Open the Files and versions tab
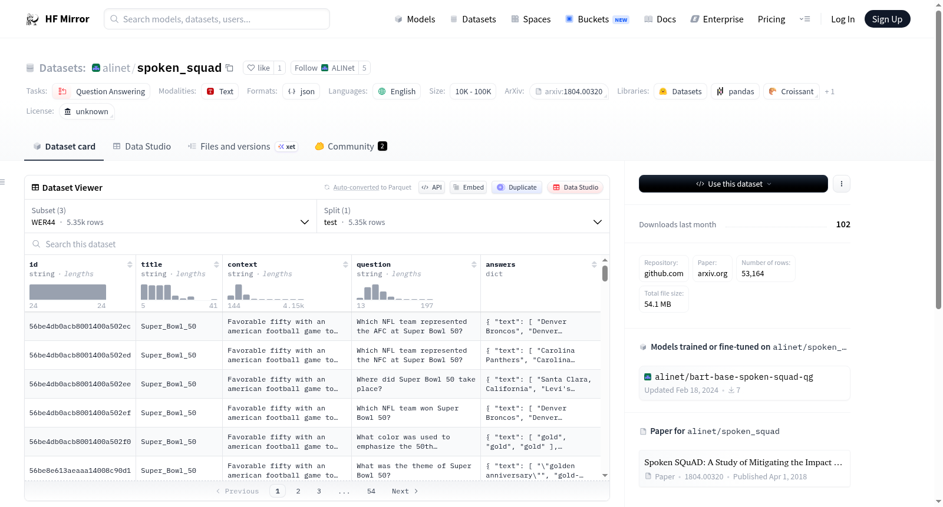 pos(243,147)
